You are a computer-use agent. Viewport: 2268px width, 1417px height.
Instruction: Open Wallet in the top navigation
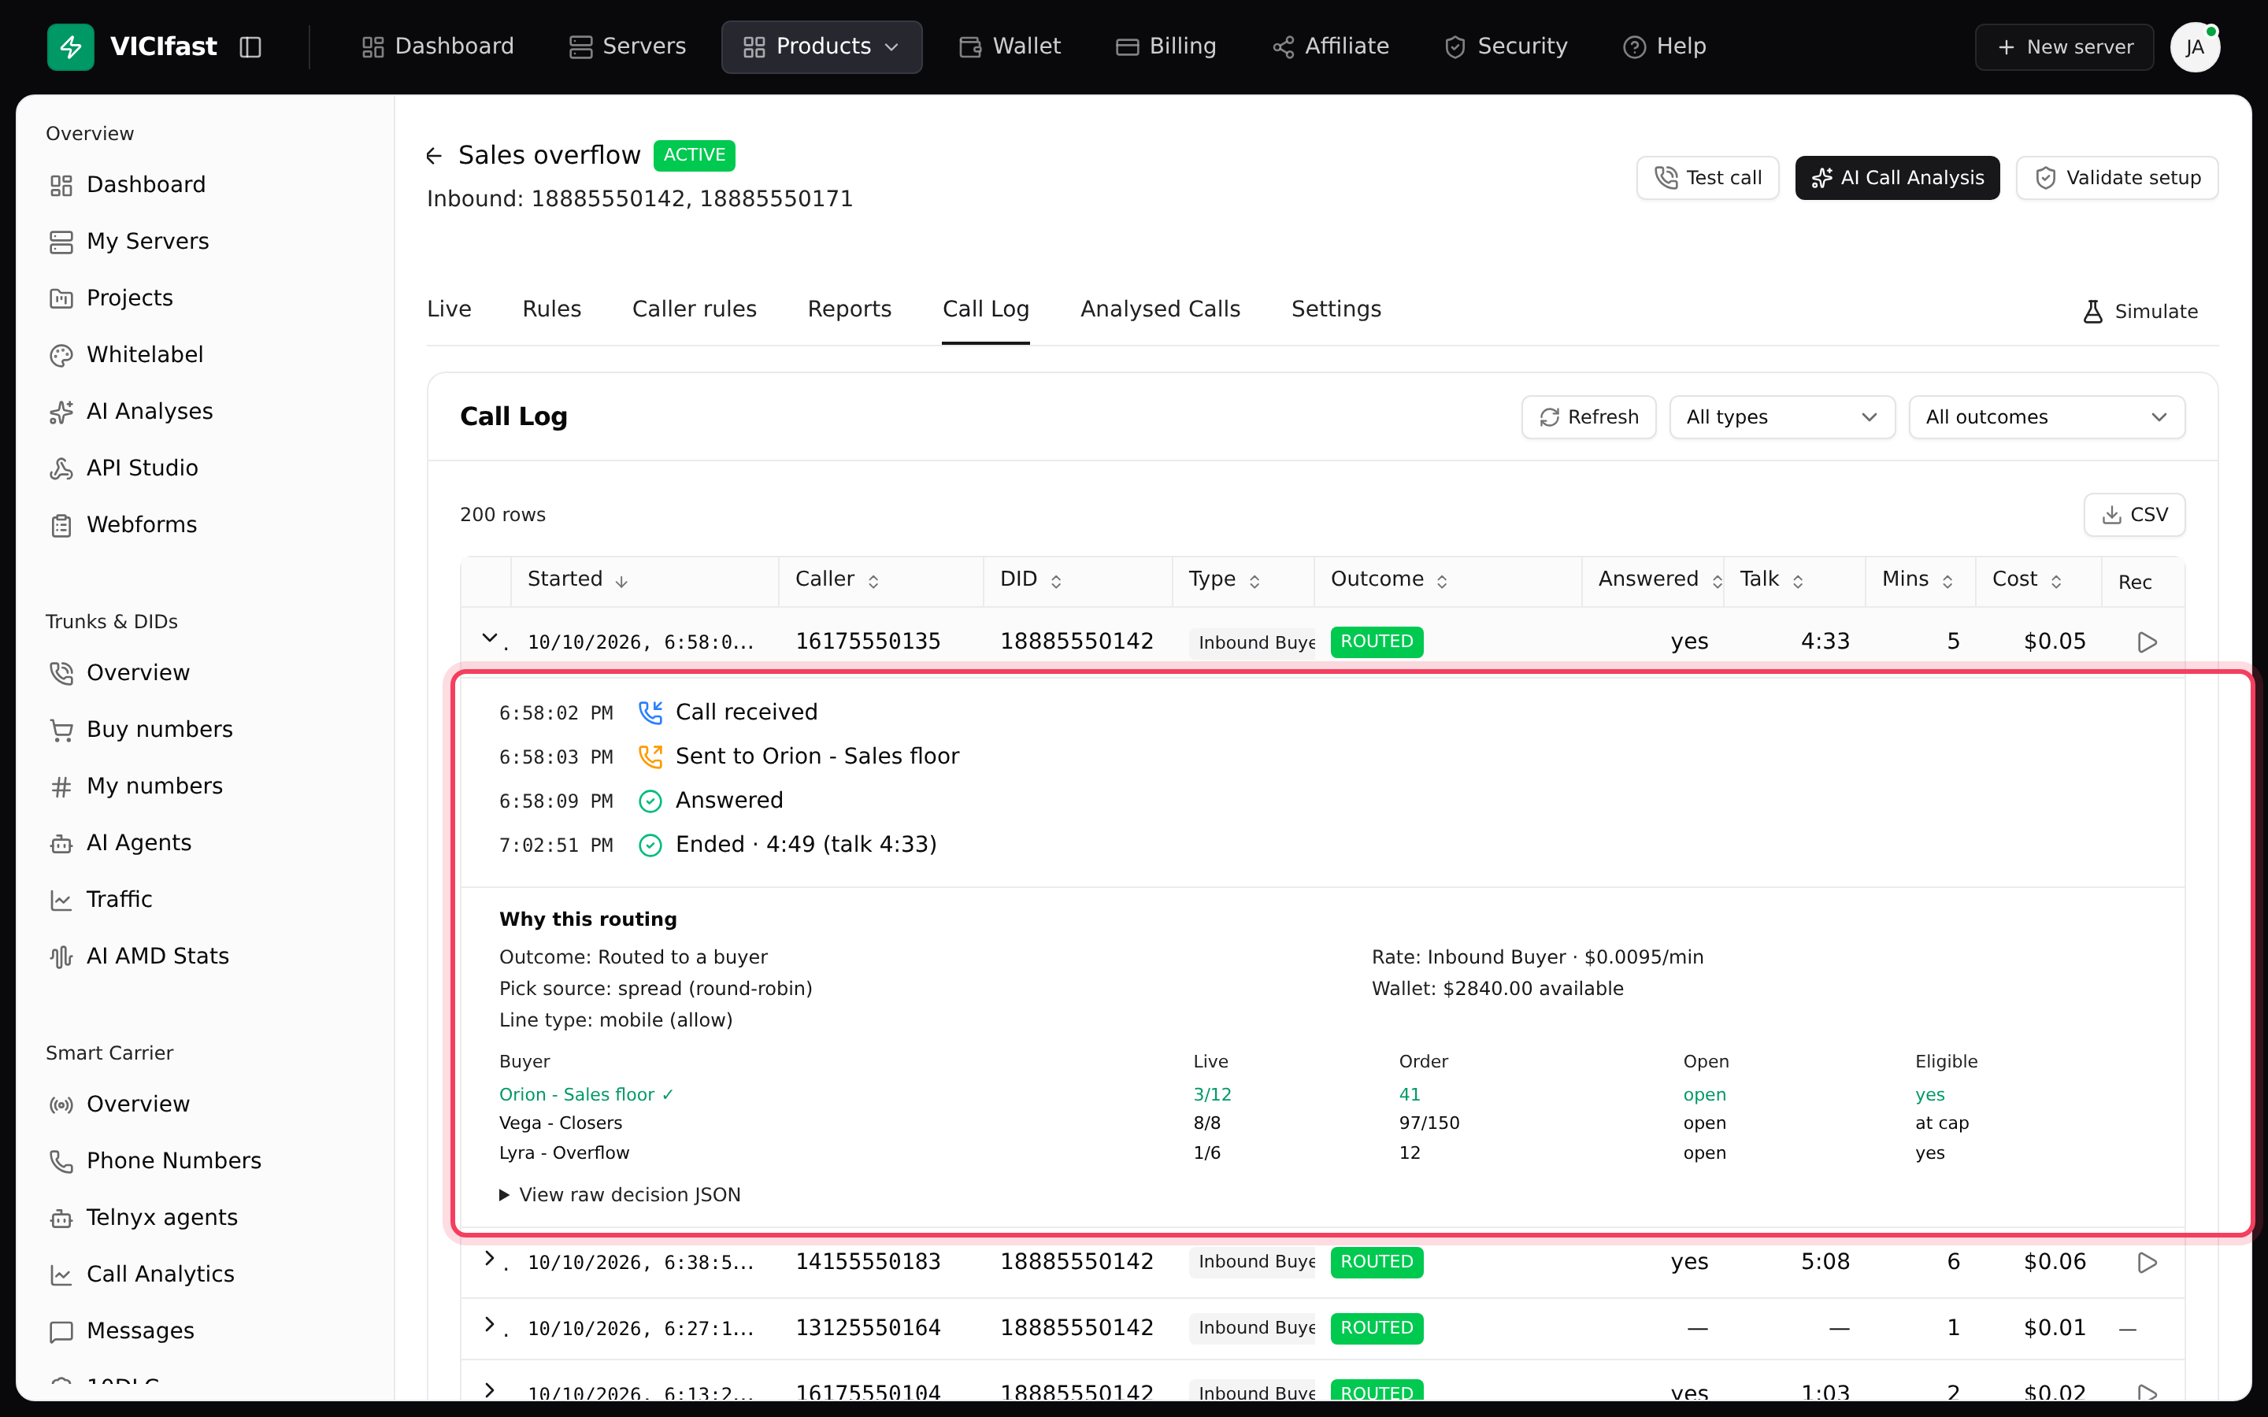pyautogui.click(x=1010, y=47)
